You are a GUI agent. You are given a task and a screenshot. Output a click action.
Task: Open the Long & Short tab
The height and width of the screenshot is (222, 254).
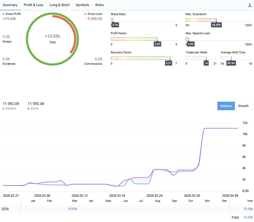pyautogui.click(x=59, y=5)
